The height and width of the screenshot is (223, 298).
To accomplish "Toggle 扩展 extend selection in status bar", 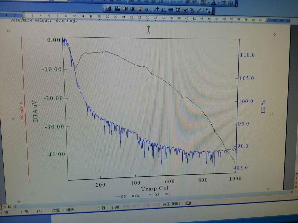I will 146,205.
